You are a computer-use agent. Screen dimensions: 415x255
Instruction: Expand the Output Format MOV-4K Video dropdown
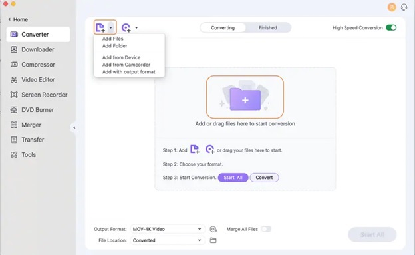pos(168,229)
